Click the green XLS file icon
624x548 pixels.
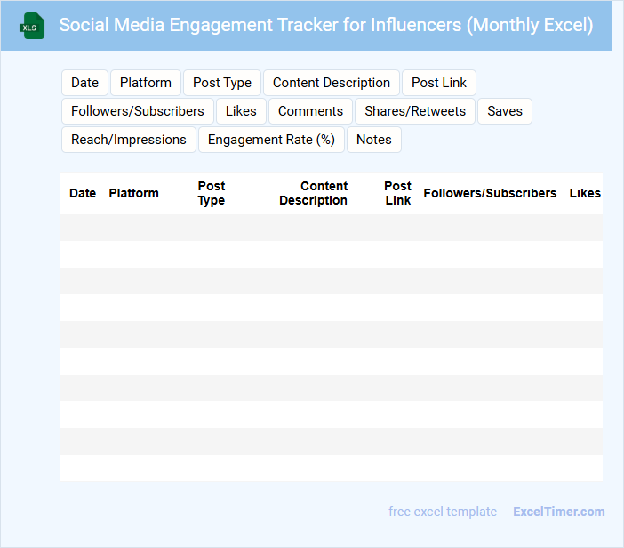33,26
